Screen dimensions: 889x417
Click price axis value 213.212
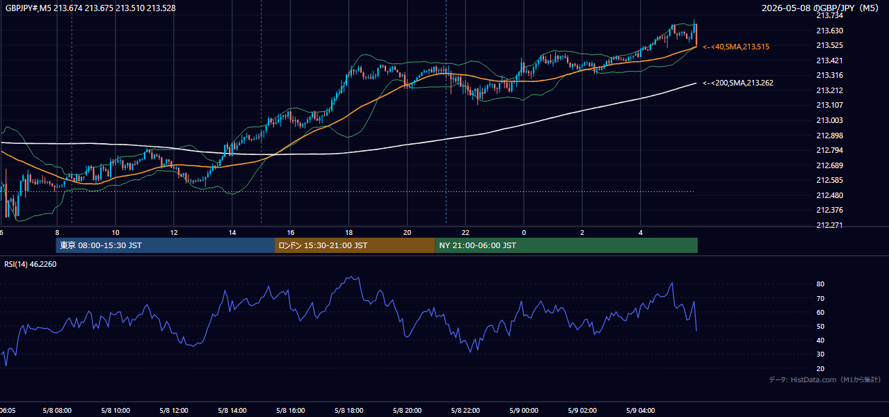[829, 90]
